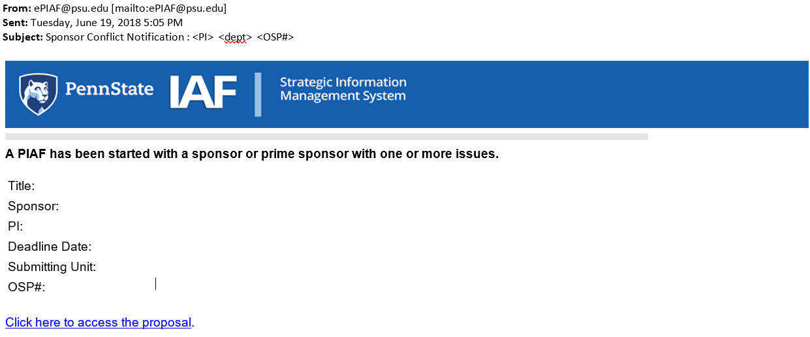Screen dimensions: 810x337
Task: Click the Deadline Date: field label
Action: pyautogui.click(x=50, y=247)
